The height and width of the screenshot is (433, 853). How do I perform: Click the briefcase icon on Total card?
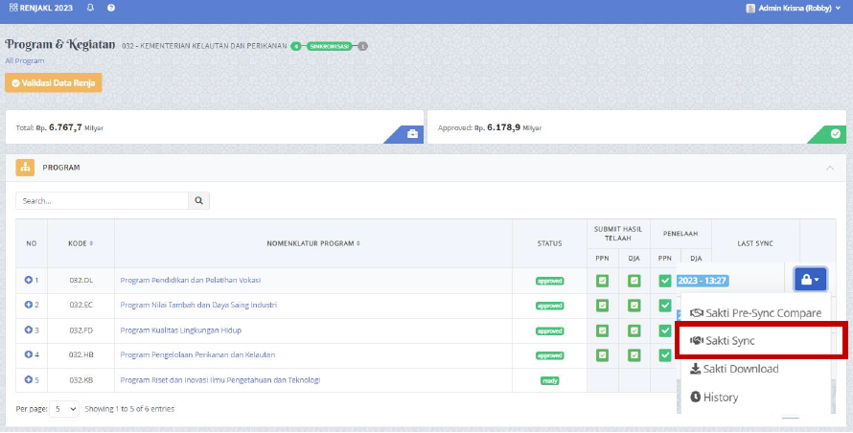[412, 134]
